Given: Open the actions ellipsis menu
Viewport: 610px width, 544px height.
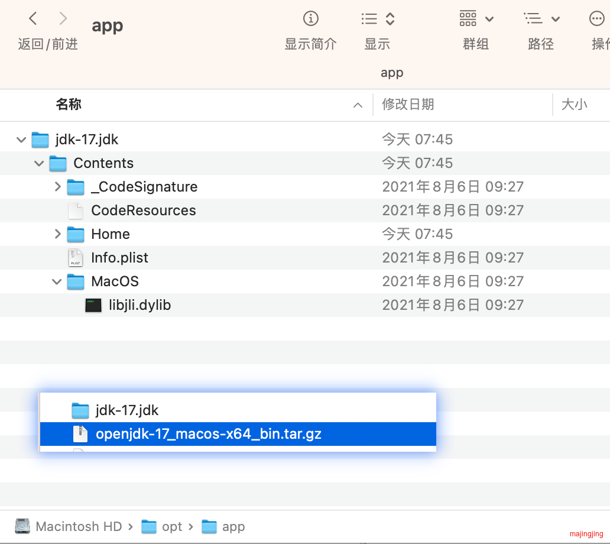Looking at the screenshot, I should click(x=596, y=18).
